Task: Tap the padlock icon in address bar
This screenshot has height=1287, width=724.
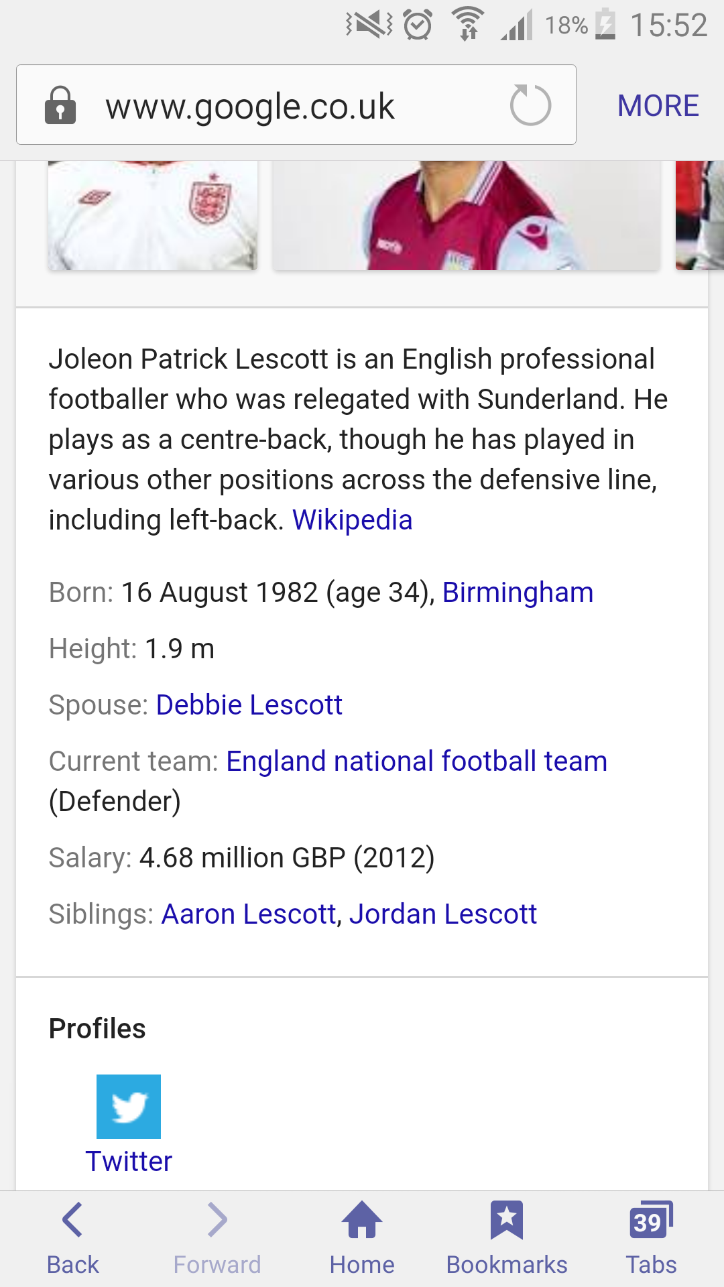Action: (60, 105)
